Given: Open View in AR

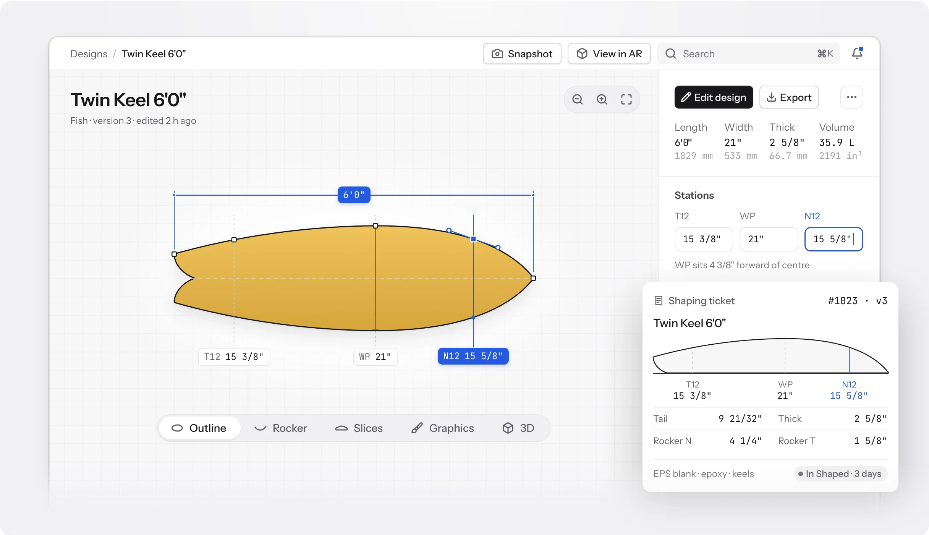Looking at the screenshot, I should tap(609, 53).
